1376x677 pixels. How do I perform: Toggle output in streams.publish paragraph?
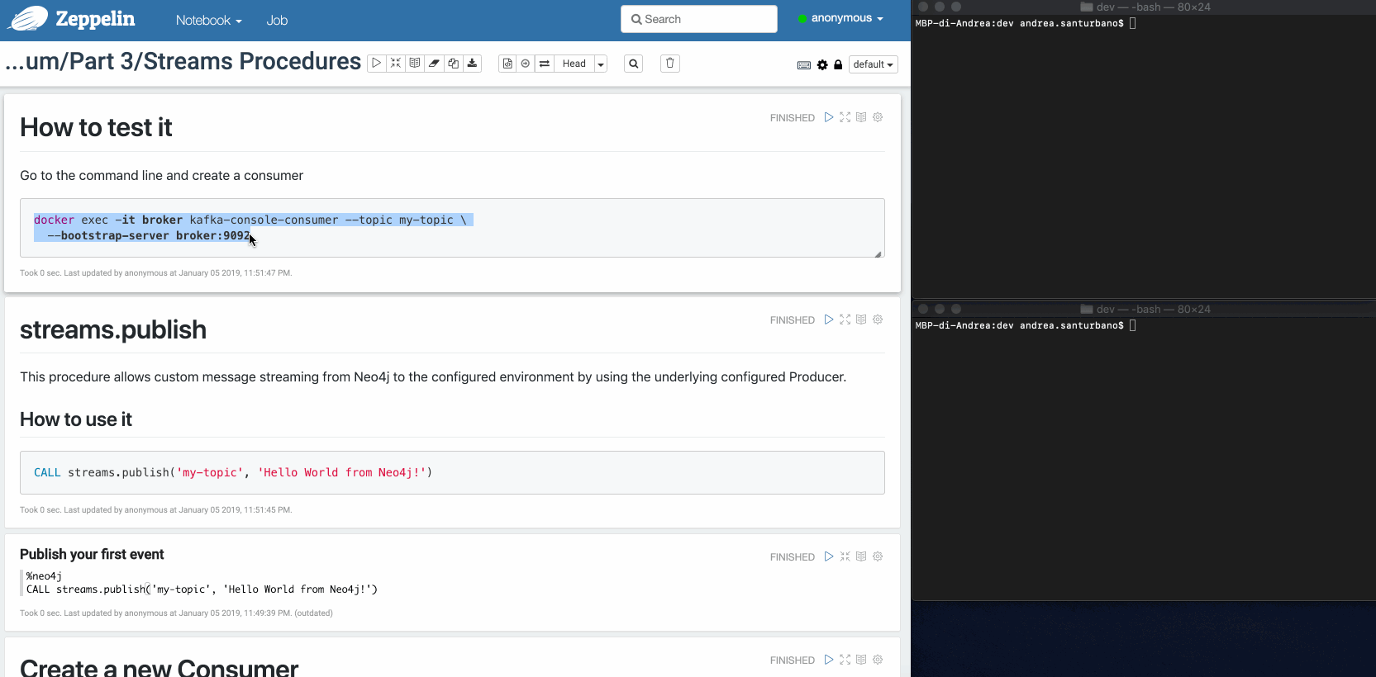click(861, 320)
